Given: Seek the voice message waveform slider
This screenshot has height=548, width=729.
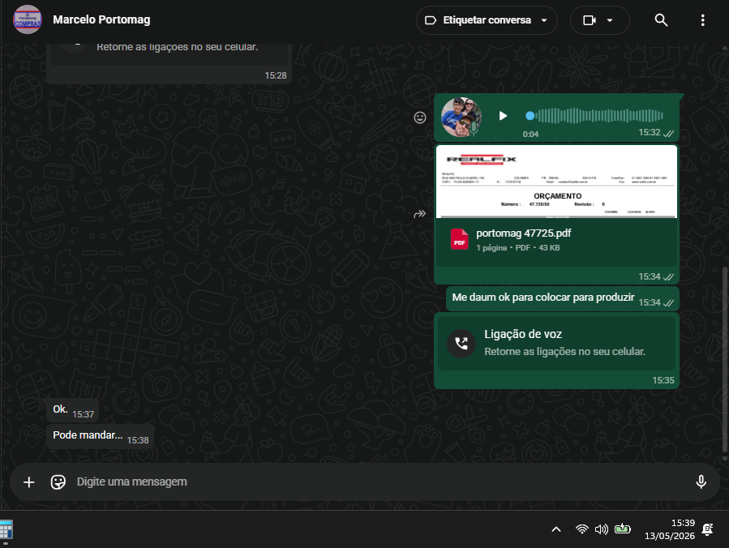Looking at the screenshot, I should 594,116.
